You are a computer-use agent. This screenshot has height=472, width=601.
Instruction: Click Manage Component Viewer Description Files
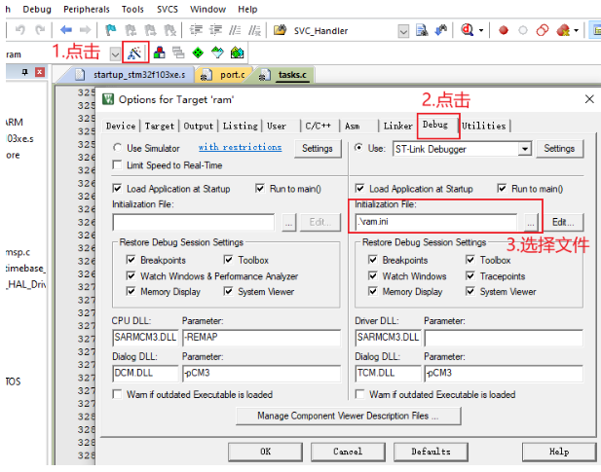pos(349,416)
